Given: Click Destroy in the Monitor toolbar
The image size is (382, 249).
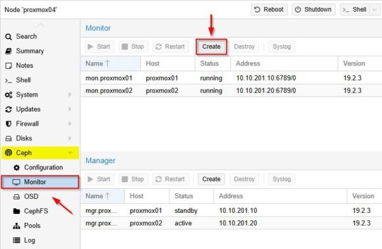Looking at the screenshot, I should 244,46.
